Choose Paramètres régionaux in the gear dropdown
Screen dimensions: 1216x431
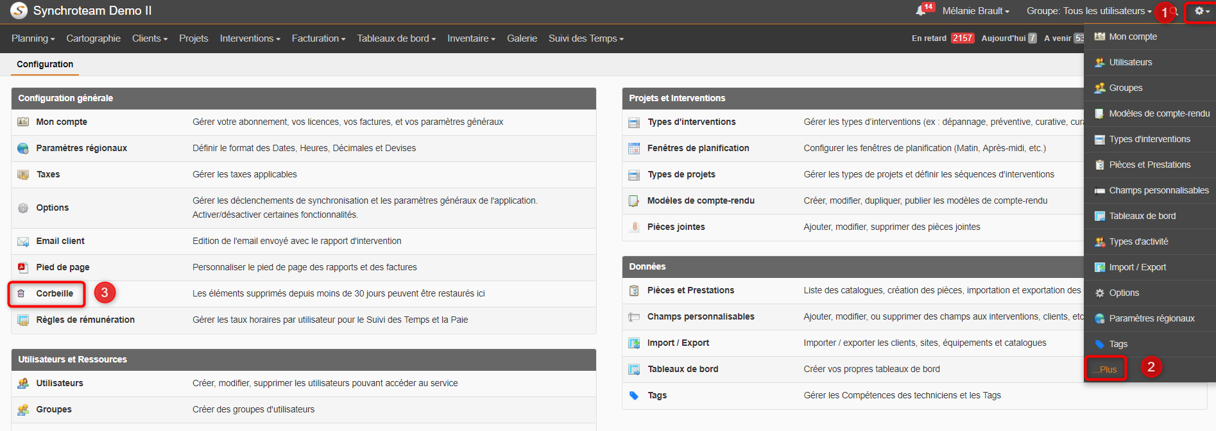[1150, 318]
